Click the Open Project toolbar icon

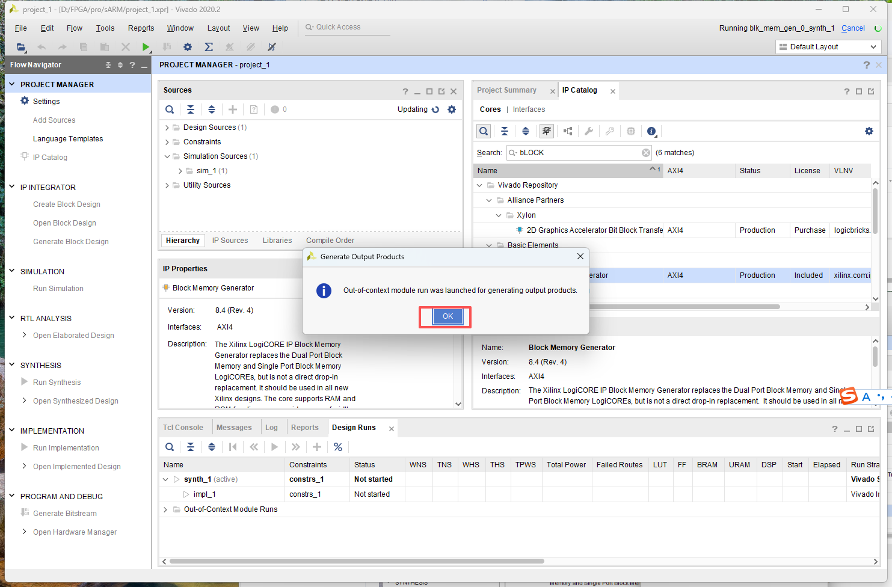pos(21,47)
